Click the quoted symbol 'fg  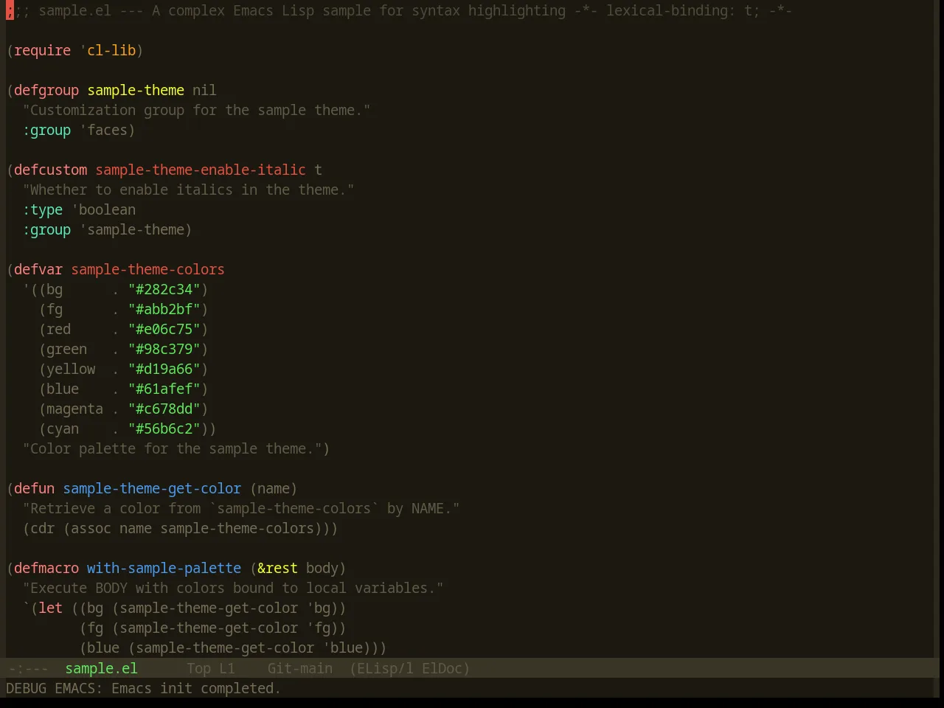(318, 628)
